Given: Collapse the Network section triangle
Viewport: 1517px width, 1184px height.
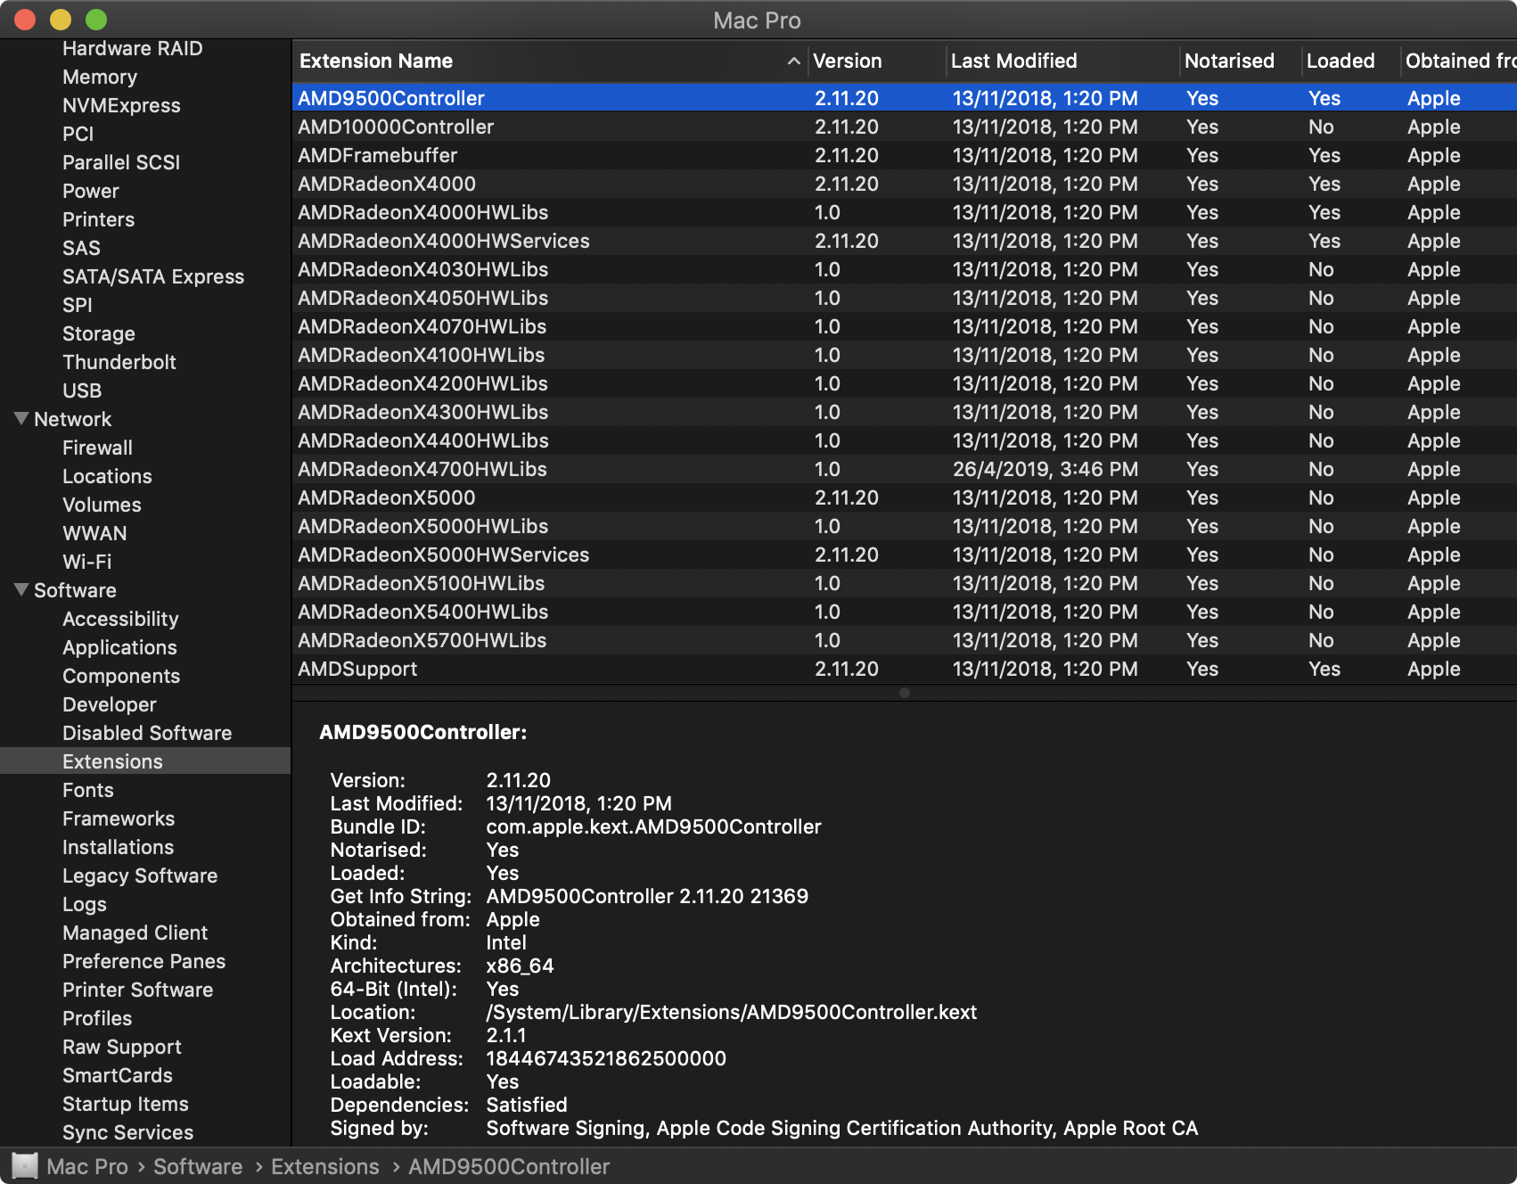Looking at the screenshot, I should coord(21,418).
